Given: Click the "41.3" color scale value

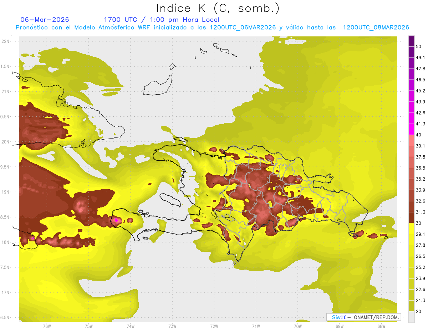Looking at the screenshot, I should pyautogui.click(x=421, y=124).
